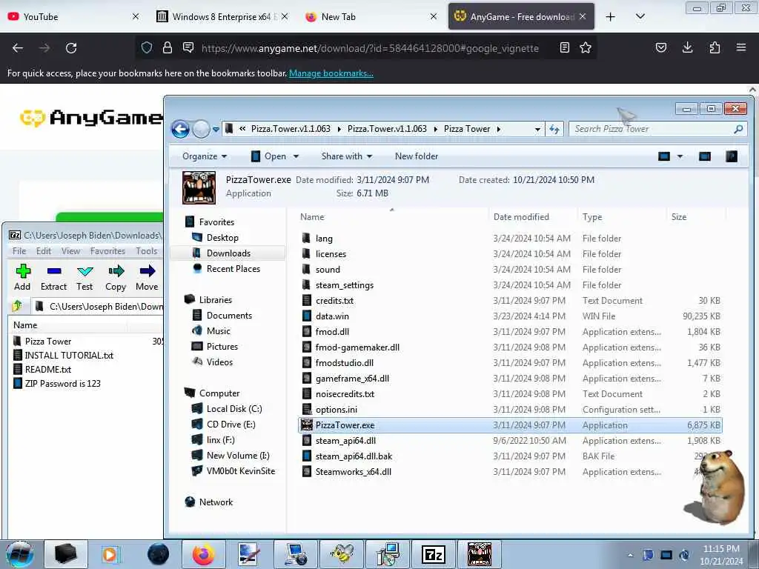Viewport: 759px width, 569px height.
Task: Select ZIP Password is 123 file
Action: 62,384
